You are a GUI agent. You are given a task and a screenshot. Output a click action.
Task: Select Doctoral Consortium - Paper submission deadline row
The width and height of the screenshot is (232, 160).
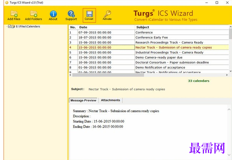tap(149, 62)
